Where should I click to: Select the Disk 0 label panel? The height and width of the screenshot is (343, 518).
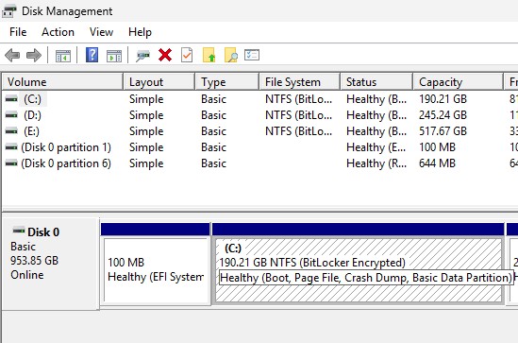coord(51,264)
